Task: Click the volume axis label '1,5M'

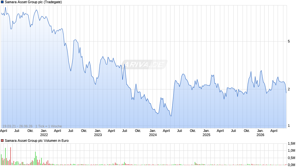Action: pyautogui.click(x=291, y=143)
